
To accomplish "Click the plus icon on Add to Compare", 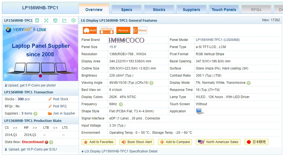I will pos(162,142).
